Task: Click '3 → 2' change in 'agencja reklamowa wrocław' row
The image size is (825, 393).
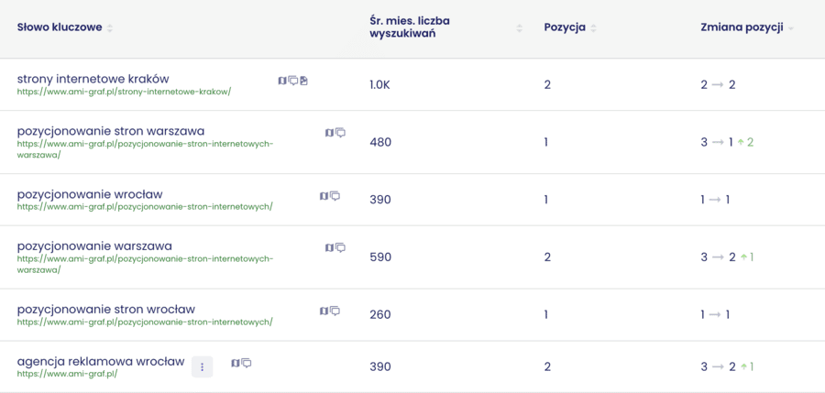Action: (718, 366)
